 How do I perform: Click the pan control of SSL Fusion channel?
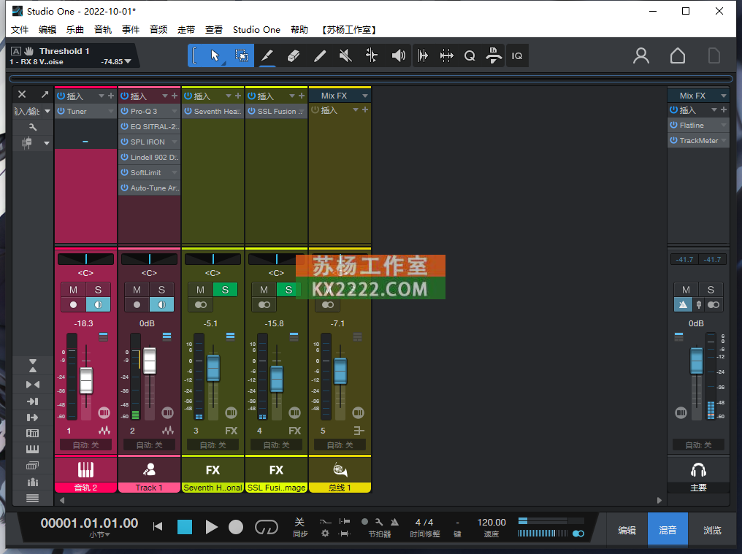[276, 259]
